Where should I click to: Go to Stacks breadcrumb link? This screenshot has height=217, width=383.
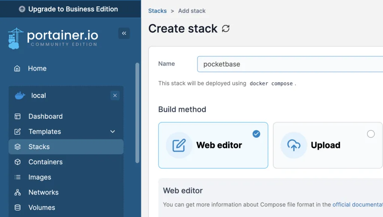(157, 11)
